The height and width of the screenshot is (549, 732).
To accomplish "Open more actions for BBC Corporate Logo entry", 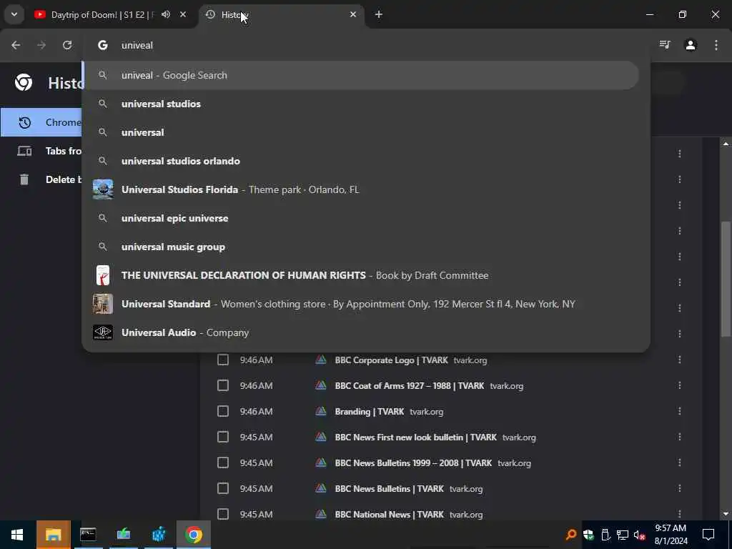I will pos(680,360).
